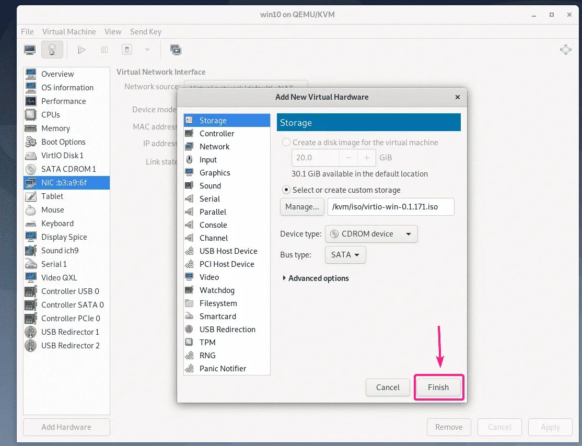Toggle the fullscreen icon at toolbar right
The image size is (582, 446).
click(565, 50)
